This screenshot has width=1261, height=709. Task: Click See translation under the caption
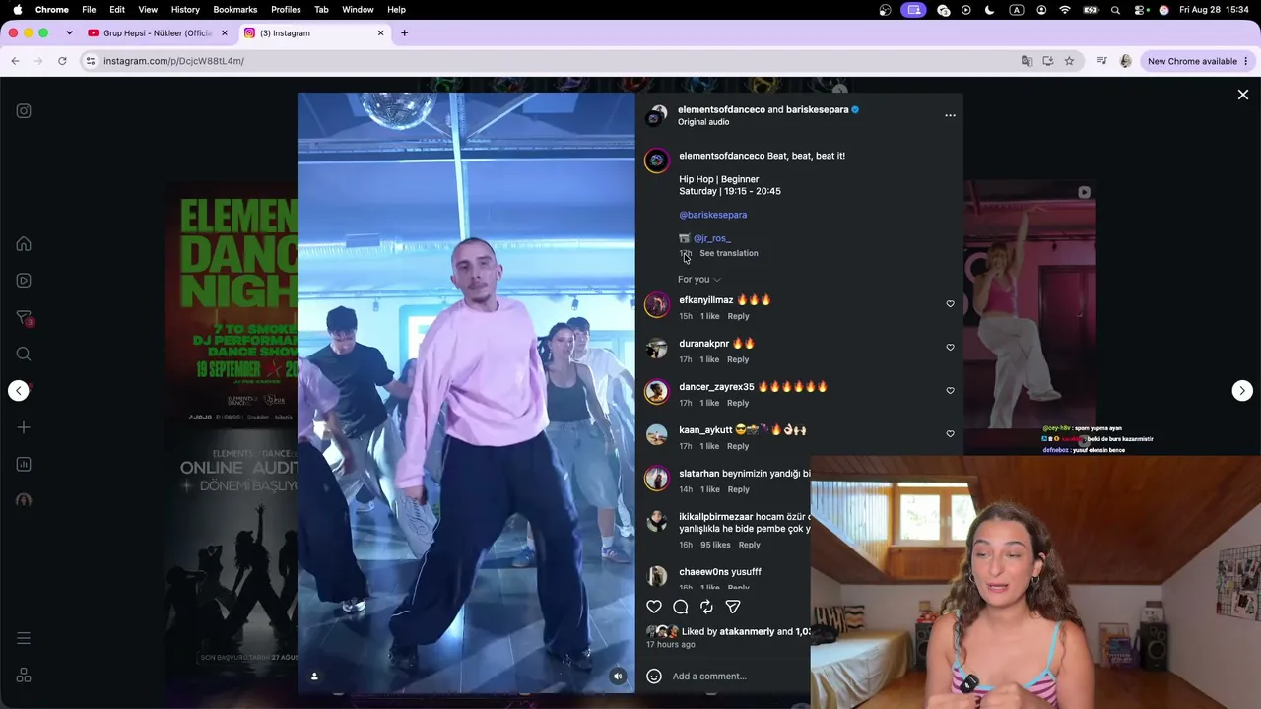(x=729, y=254)
